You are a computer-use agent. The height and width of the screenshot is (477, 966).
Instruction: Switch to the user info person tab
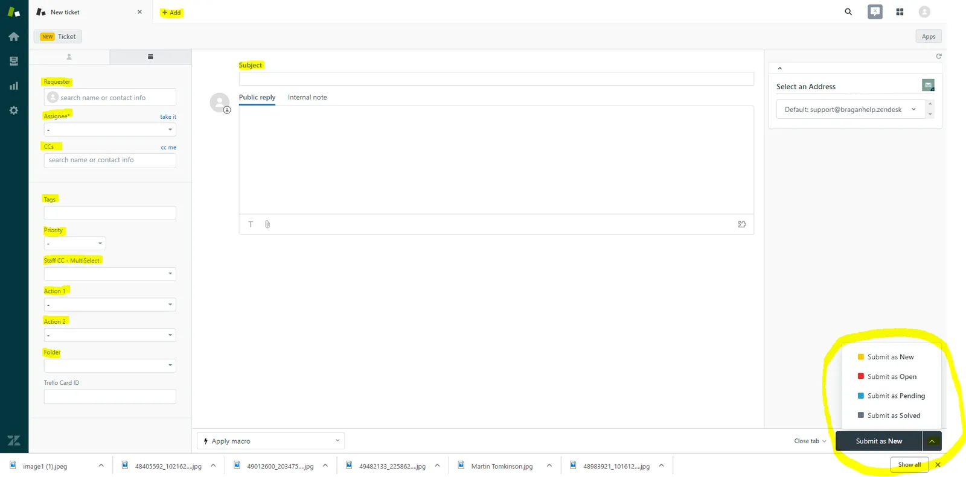pyautogui.click(x=69, y=57)
